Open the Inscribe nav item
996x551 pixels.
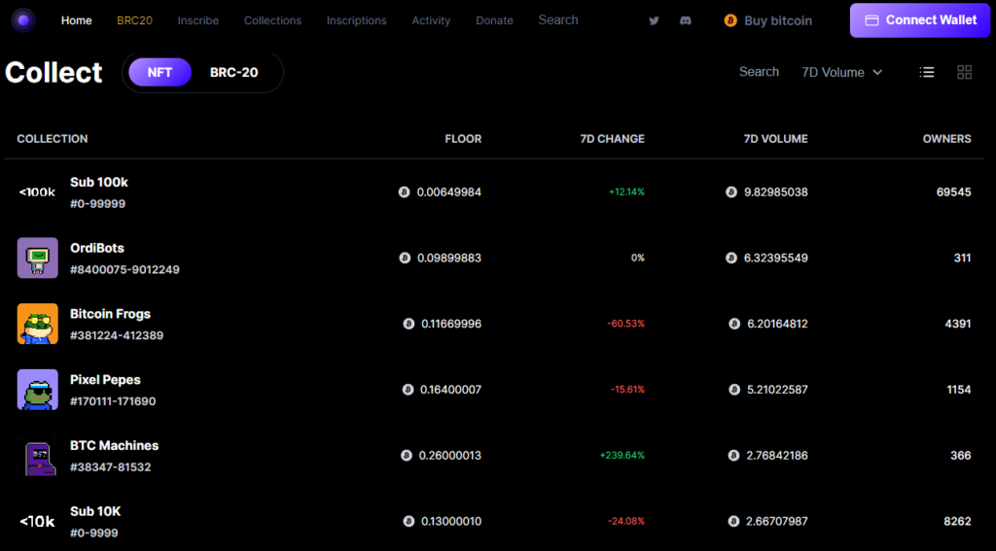(x=198, y=20)
